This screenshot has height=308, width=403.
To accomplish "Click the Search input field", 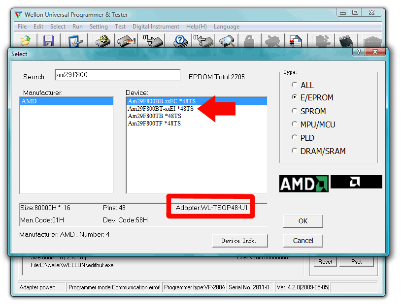I will click(118, 75).
